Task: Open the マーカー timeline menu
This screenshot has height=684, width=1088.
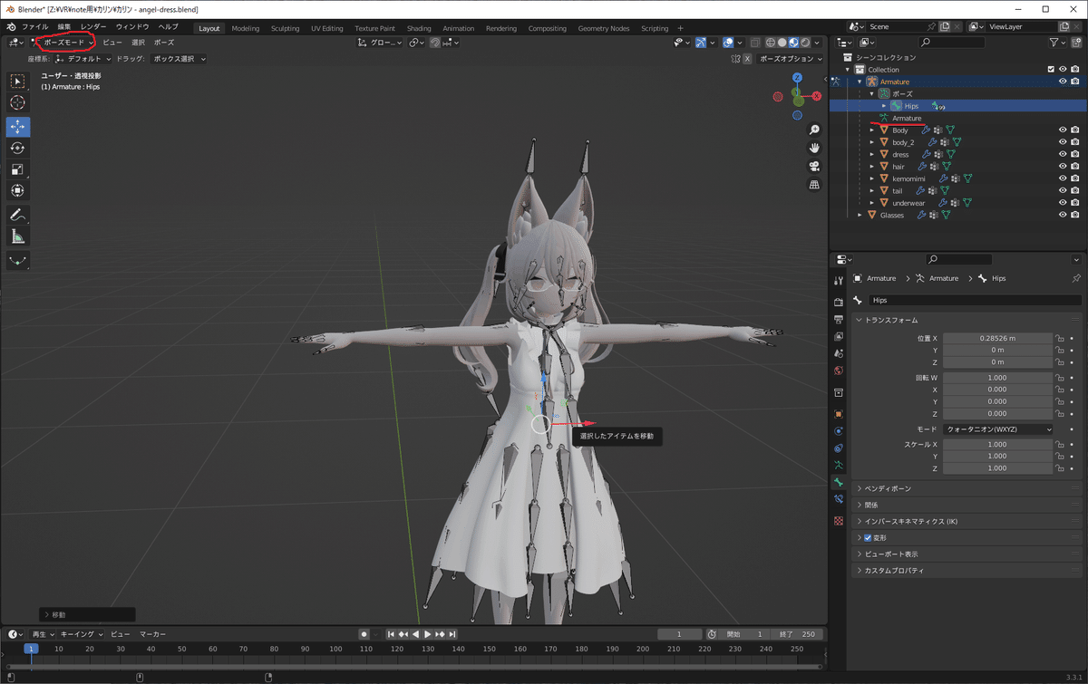Action: (x=152, y=634)
